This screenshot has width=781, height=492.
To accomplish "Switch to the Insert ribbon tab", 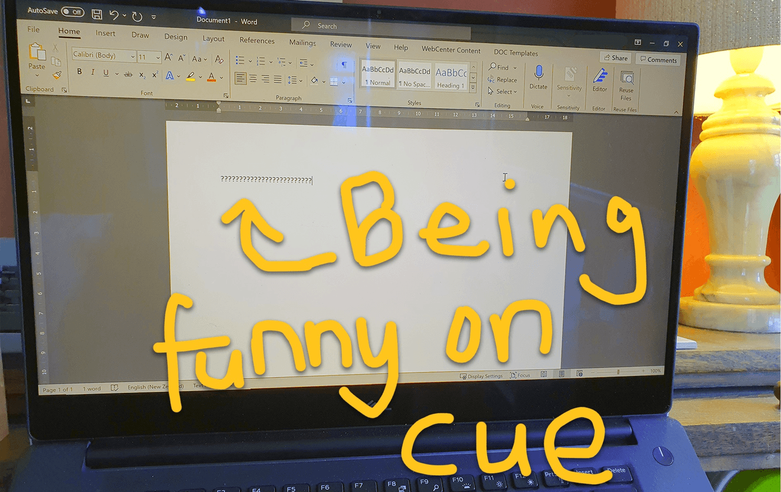I will 105,33.
